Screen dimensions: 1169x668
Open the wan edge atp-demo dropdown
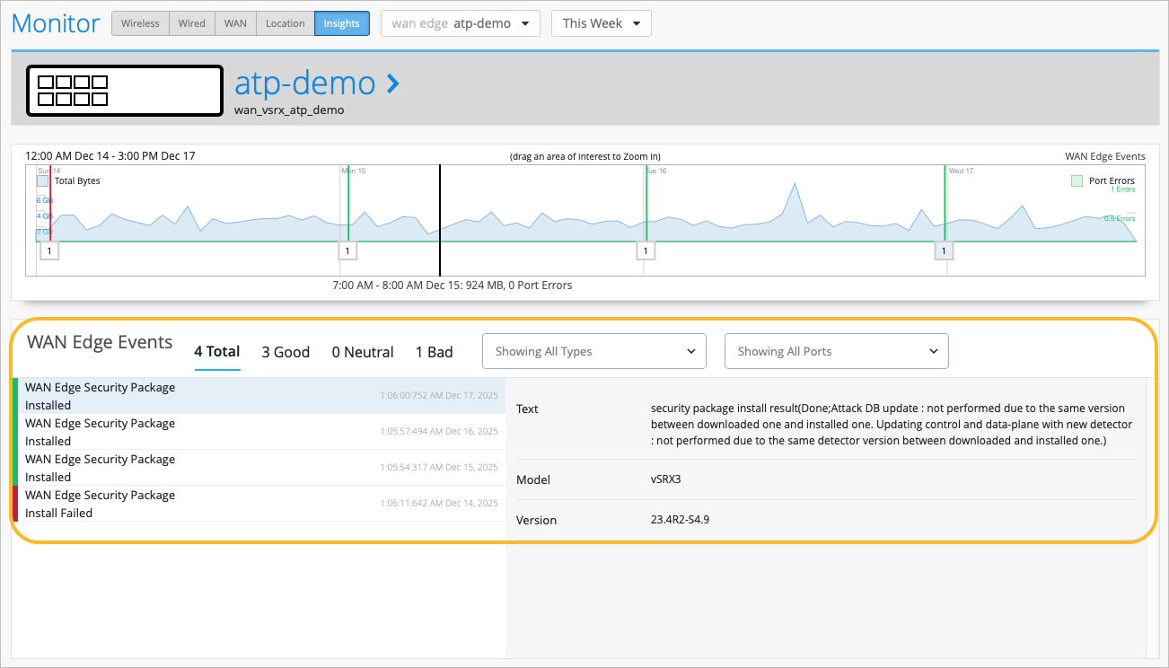tap(460, 23)
